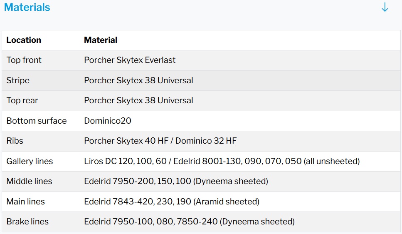Select the Top front row label
The height and width of the screenshot is (234, 402).
[x=24, y=60]
